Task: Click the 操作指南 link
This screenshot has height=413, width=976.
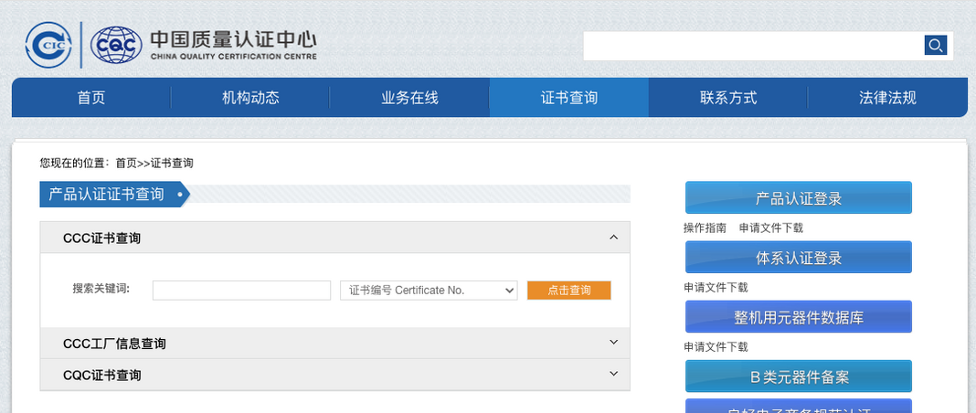Action: (705, 228)
